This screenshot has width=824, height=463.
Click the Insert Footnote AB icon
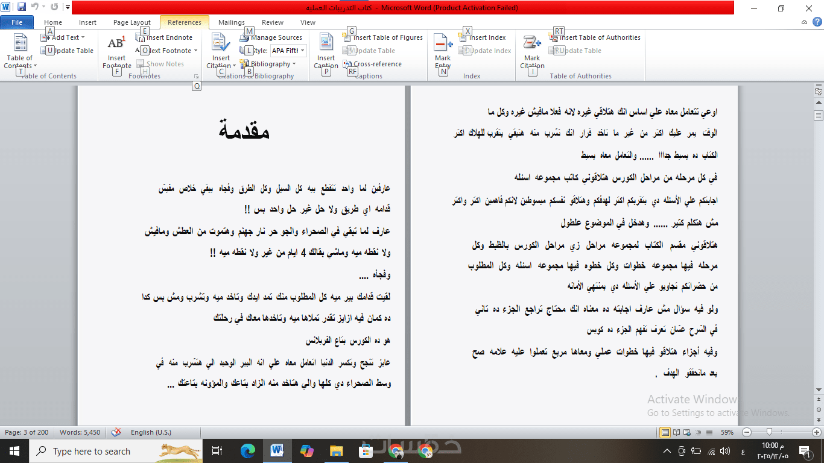pos(116,43)
